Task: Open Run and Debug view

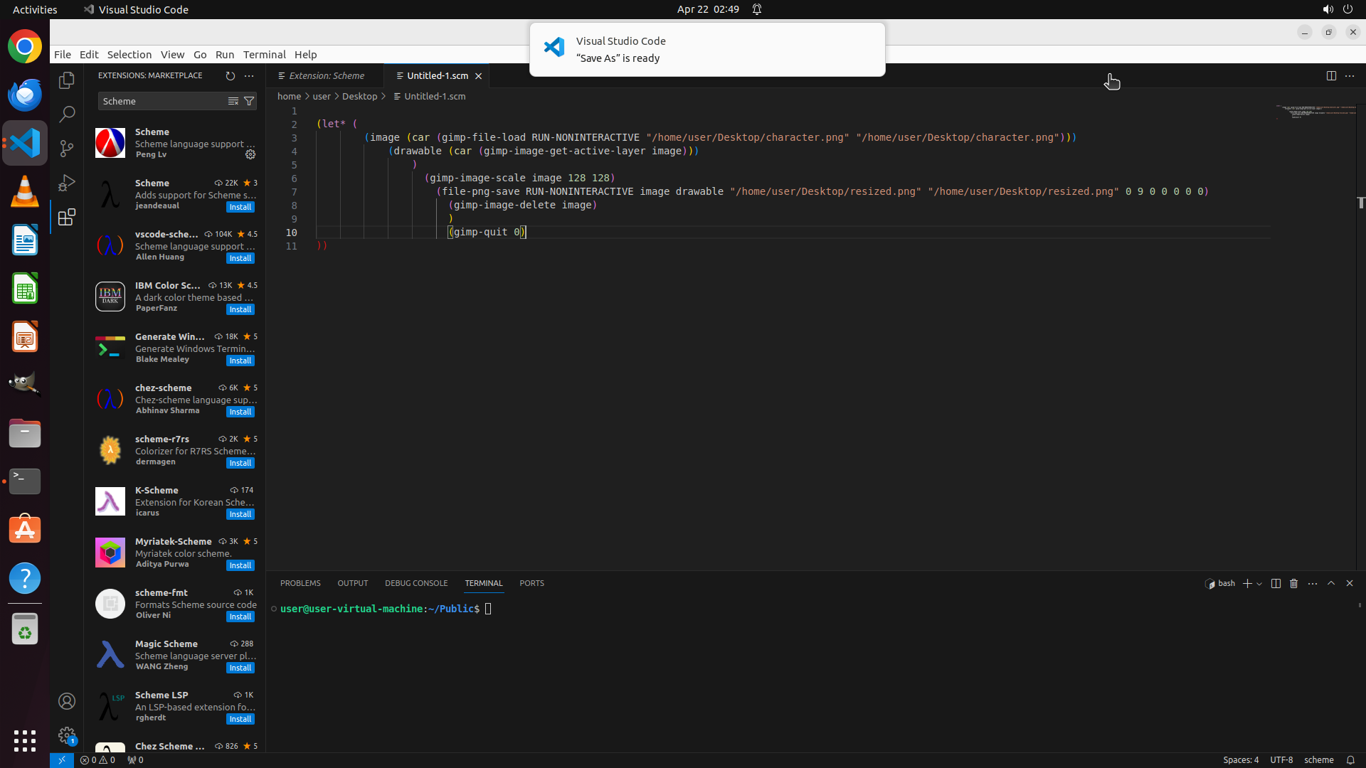Action: click(67, 183)
